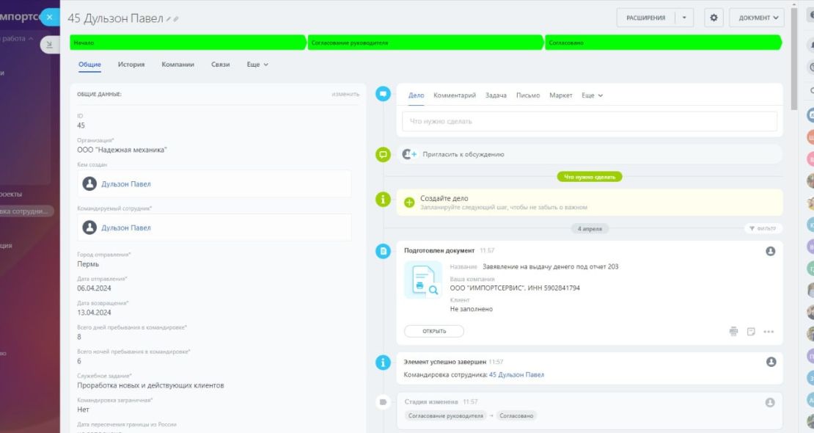Click stage changed timeline marker icon

[x=383, y=402]
